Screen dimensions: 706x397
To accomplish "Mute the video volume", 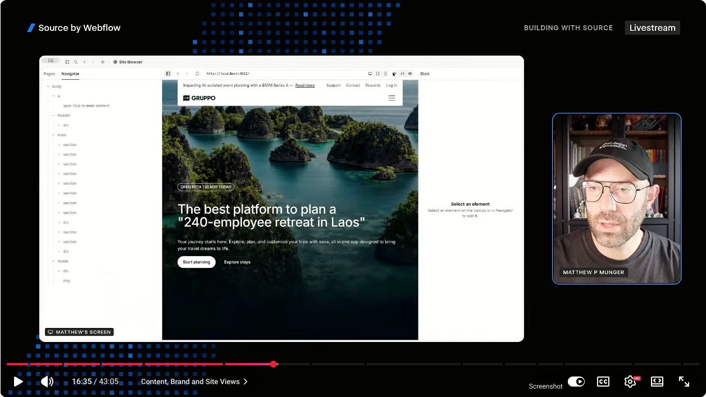I will pyautogui.click(x=47, y=382).
